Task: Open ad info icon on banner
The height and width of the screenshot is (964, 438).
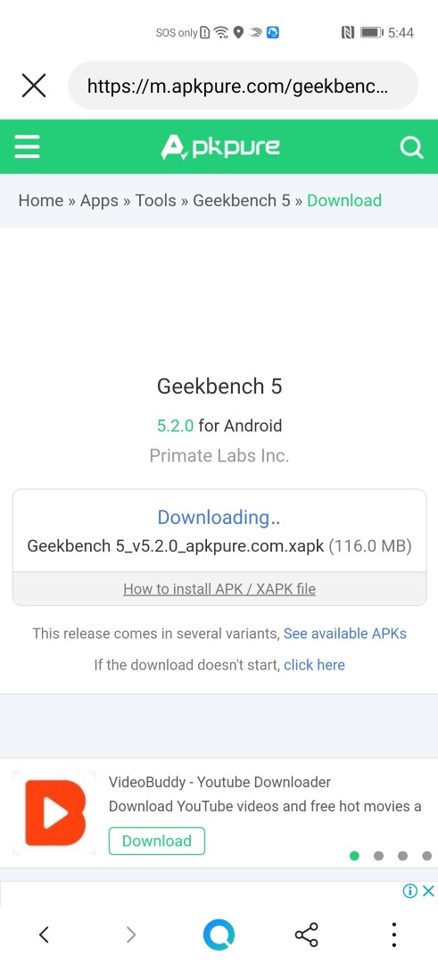Action: [409, 891]
